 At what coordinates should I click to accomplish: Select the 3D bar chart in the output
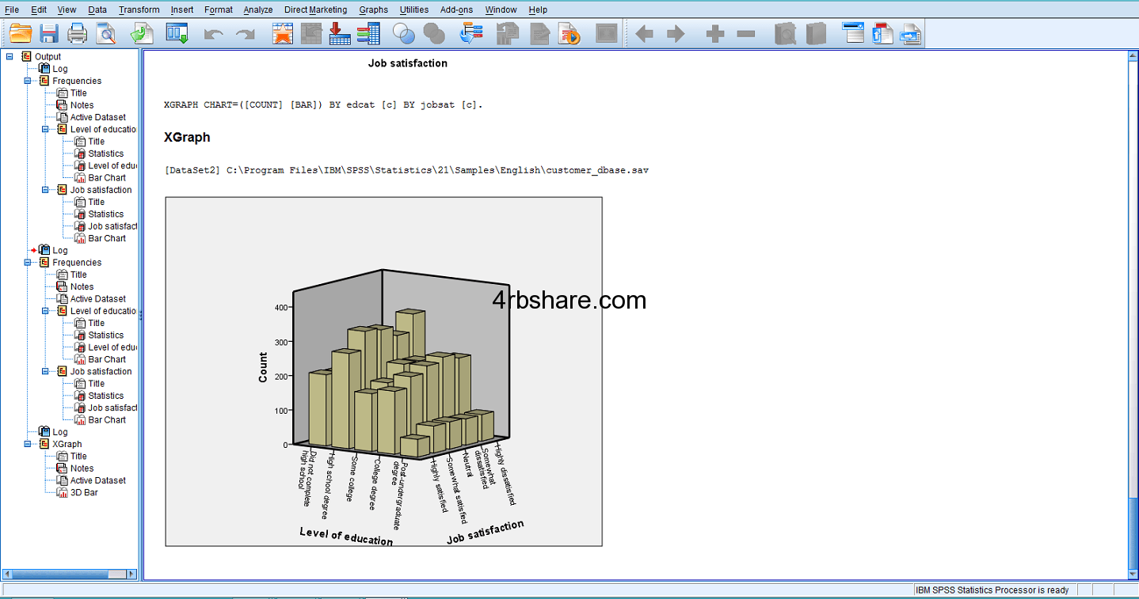[x=383, y=371]
